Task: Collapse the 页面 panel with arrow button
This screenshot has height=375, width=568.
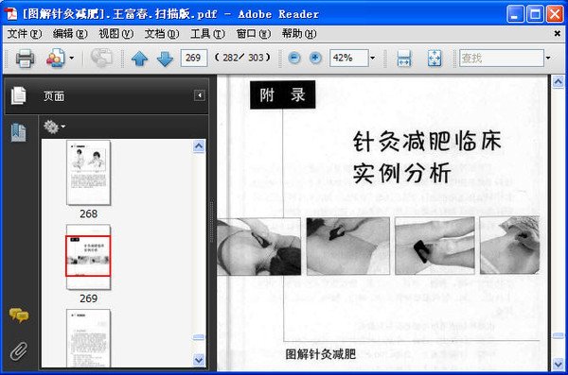Action: click(x=199, y=95)
